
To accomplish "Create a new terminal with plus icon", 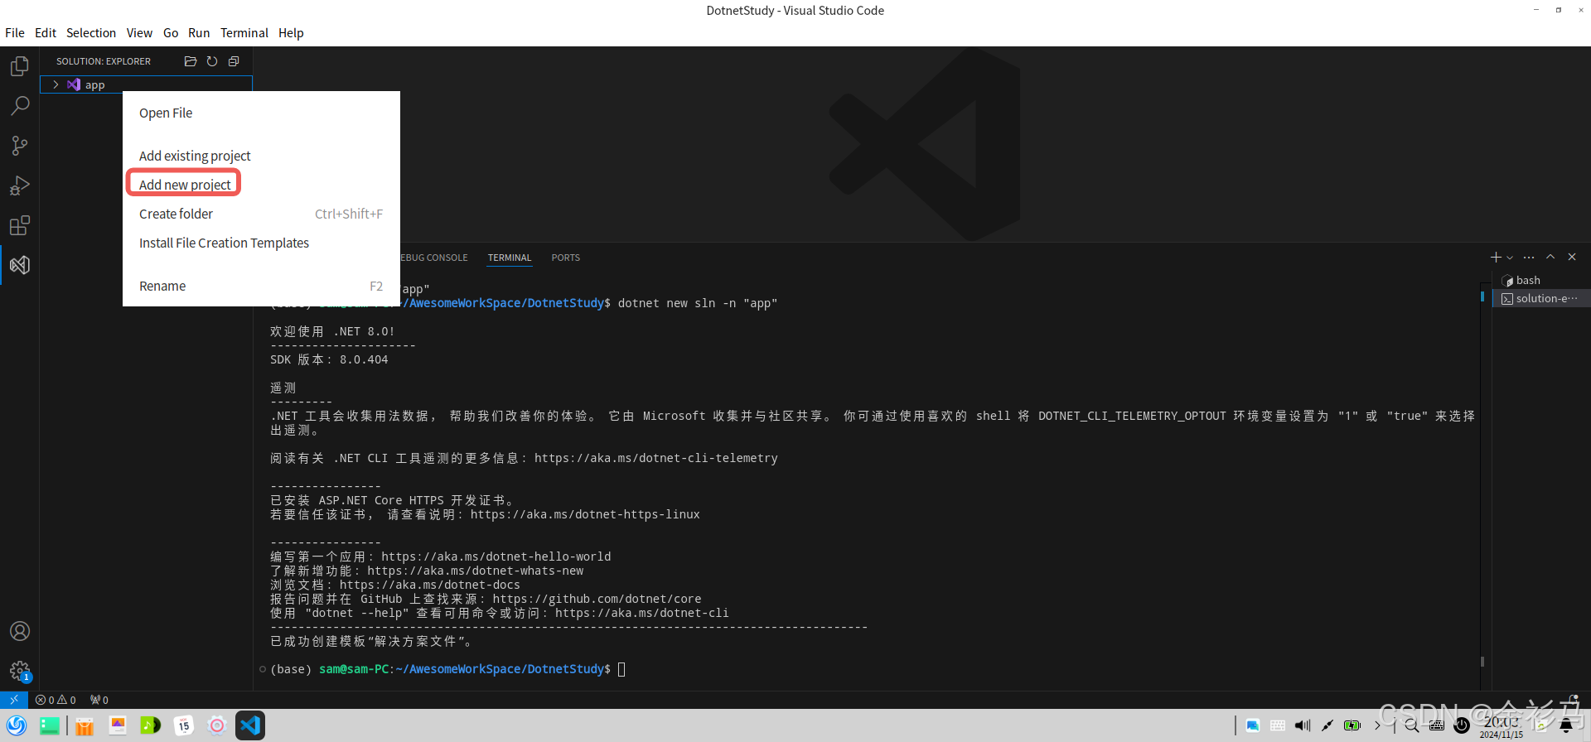I will [1496, 258].
